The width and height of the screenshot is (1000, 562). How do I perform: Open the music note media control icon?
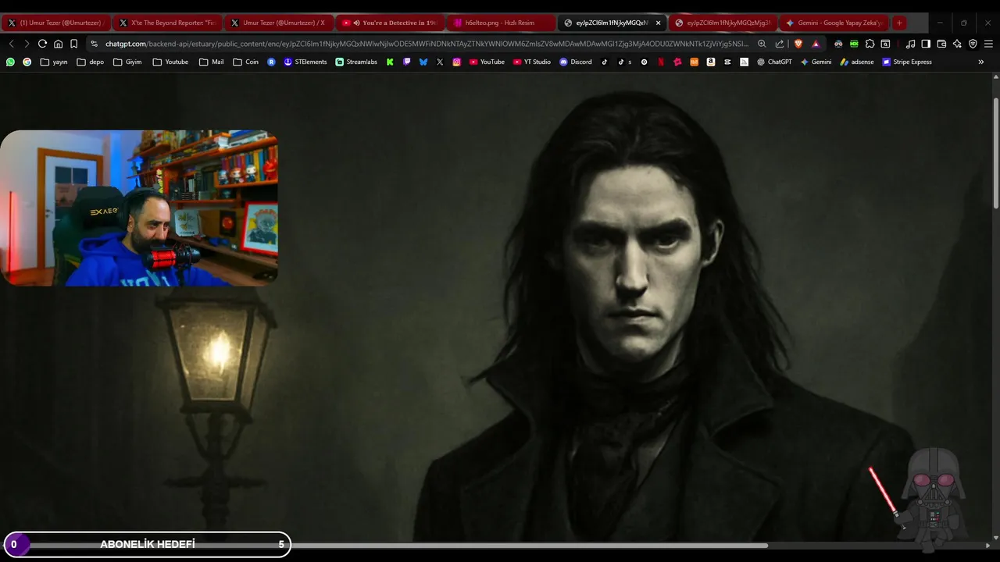(910, 44)
